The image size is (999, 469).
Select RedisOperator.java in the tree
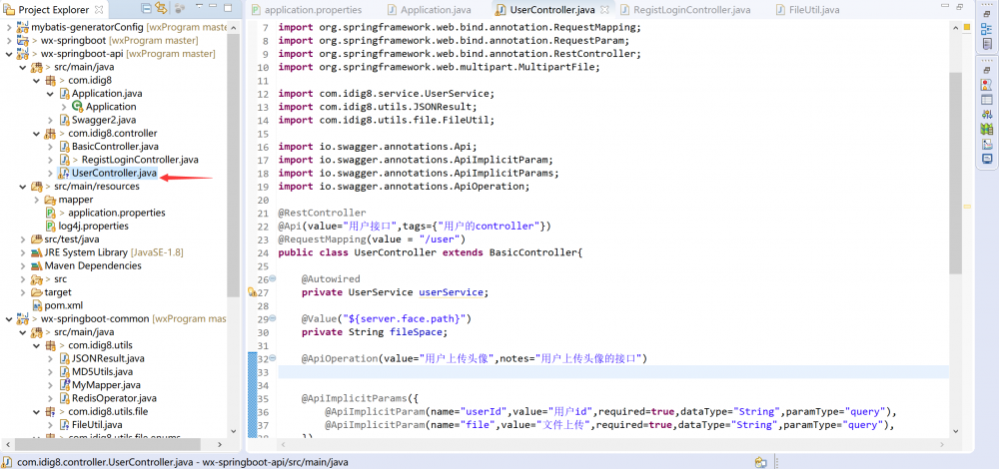click(x=114, y=398)
